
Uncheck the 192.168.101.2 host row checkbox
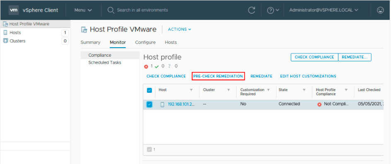pos(150,104)
